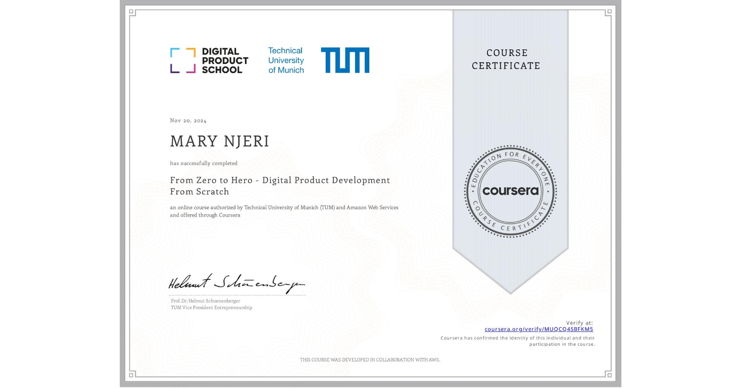Select the TUM Vice President Entrepreneurship title
The height and width of the screenshot is (388, 742).
point(211,308)
